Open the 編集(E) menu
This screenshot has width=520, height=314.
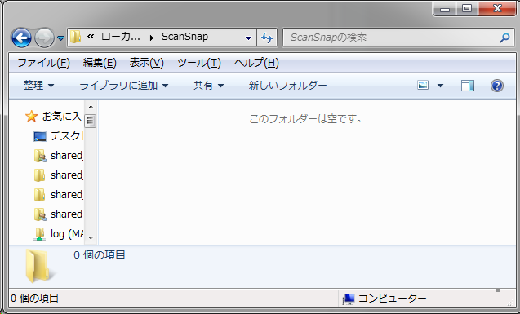pos(100,63)
